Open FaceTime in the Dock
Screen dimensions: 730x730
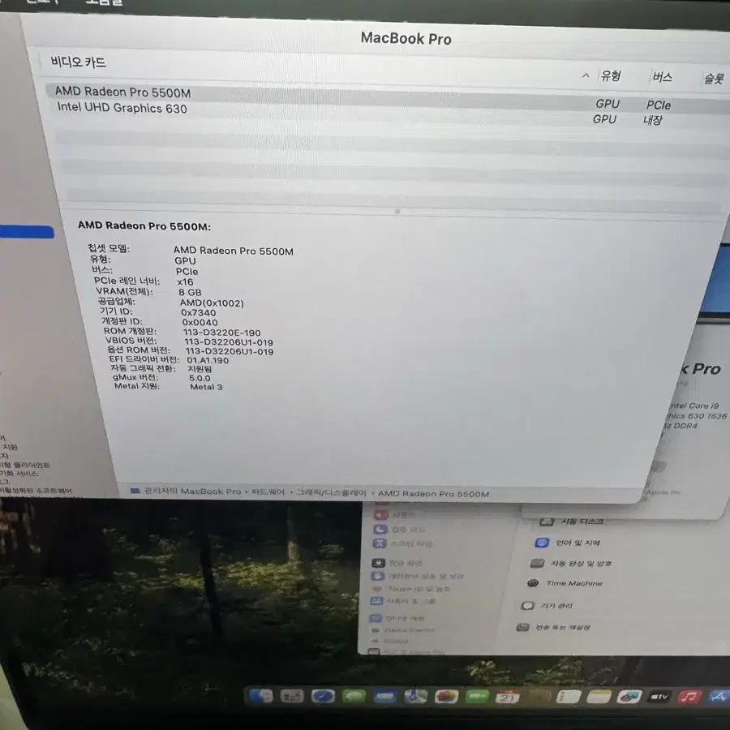point(477,697)
